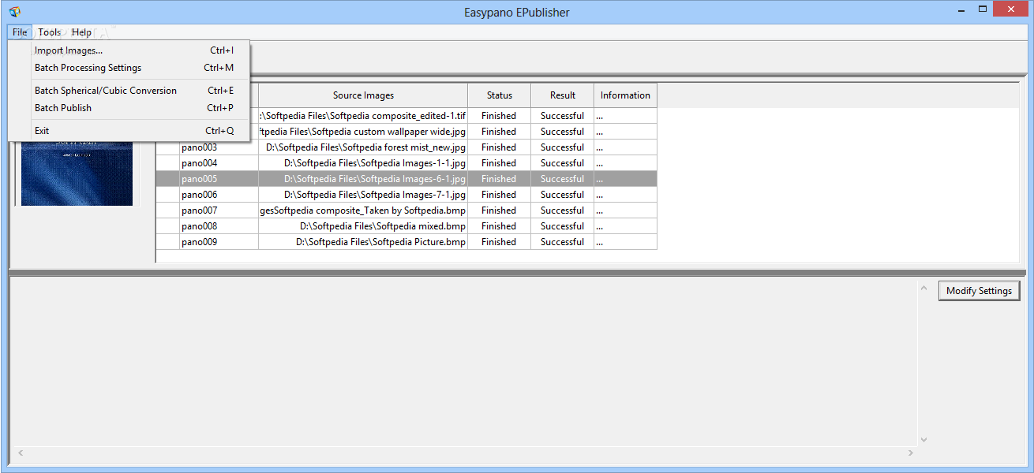Select Batch Publish menu entry

pyautogui.click(x=129, y=108)
